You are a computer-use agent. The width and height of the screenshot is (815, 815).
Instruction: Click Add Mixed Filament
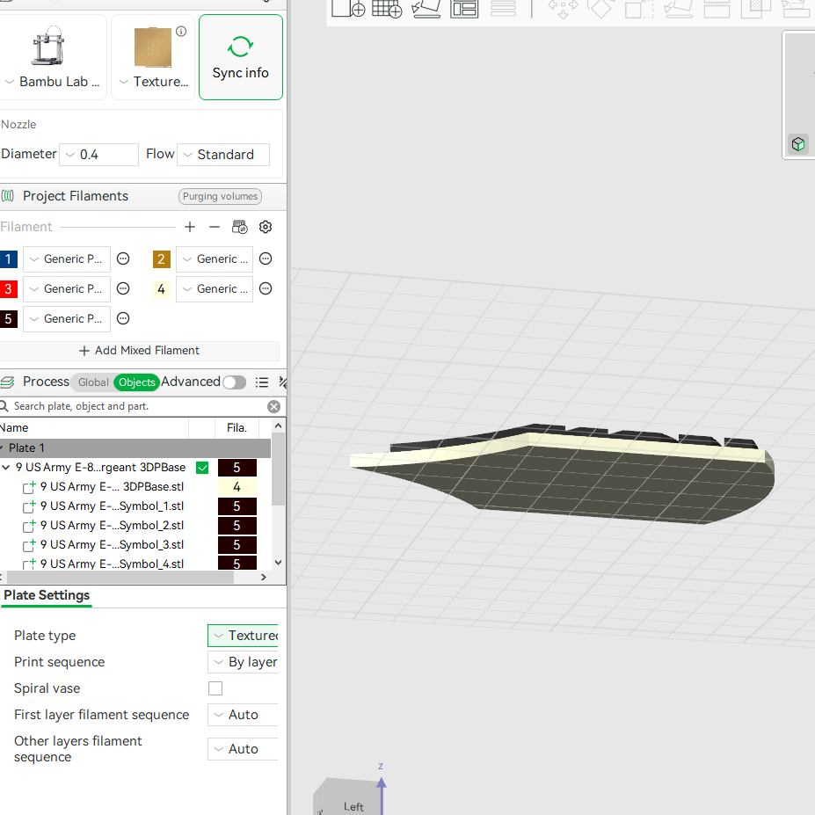139,351
